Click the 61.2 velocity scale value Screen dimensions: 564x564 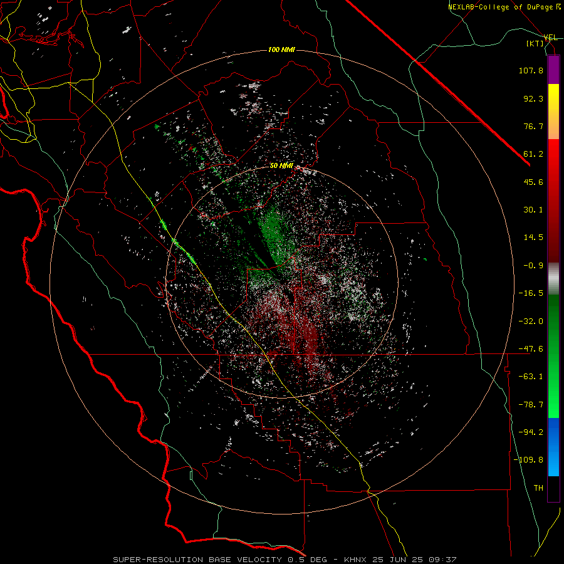point(533,154)
